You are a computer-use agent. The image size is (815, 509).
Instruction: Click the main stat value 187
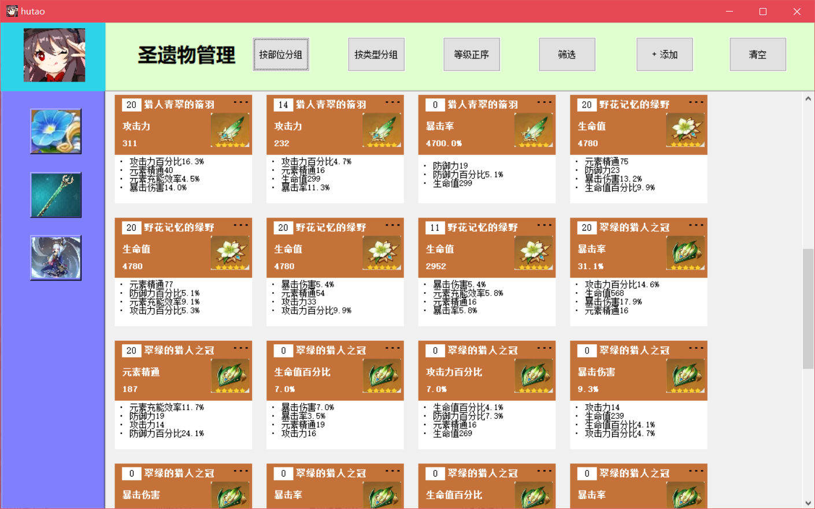pyautogui.click(x=129, y=389)
